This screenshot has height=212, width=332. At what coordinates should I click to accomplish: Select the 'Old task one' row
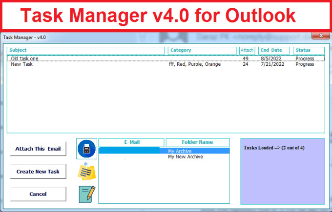coord(166,58)
